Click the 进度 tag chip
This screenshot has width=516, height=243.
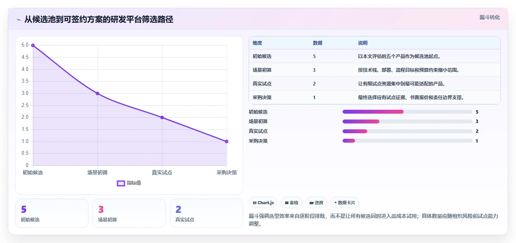point(316,203)
